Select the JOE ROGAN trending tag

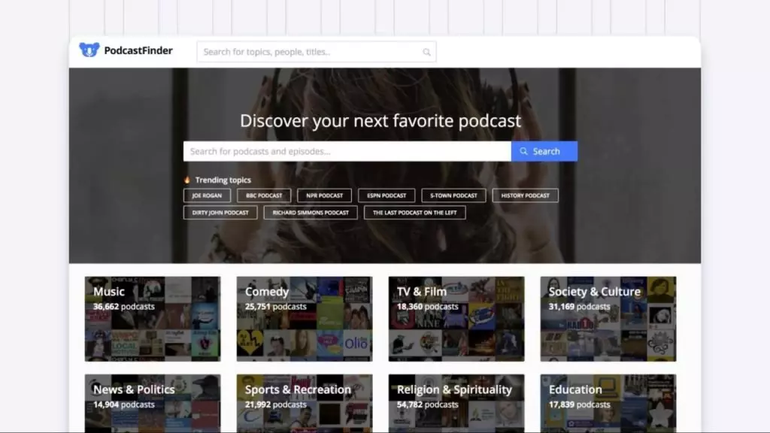pyautogui.click(x=207, y=195)
